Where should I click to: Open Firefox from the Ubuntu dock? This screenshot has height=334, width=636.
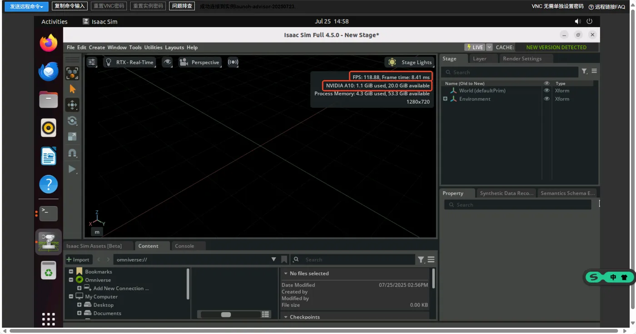[49, 43]
